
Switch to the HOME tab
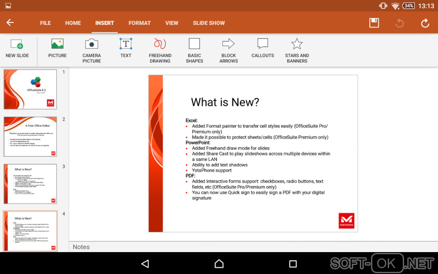pyautogui.click(x=73, y=23)
